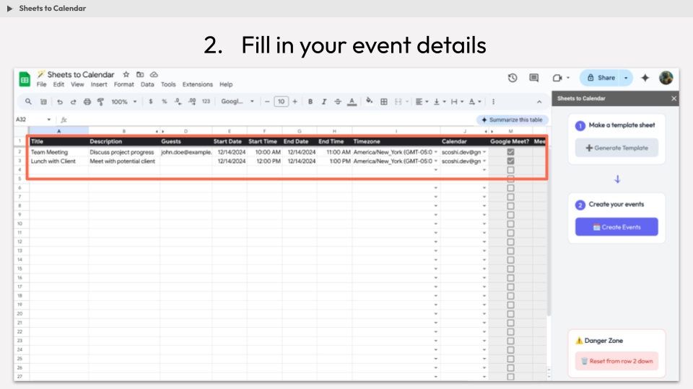Click Reset from row 2 down
The image size is (693, 389).
(x=616, y=361)
